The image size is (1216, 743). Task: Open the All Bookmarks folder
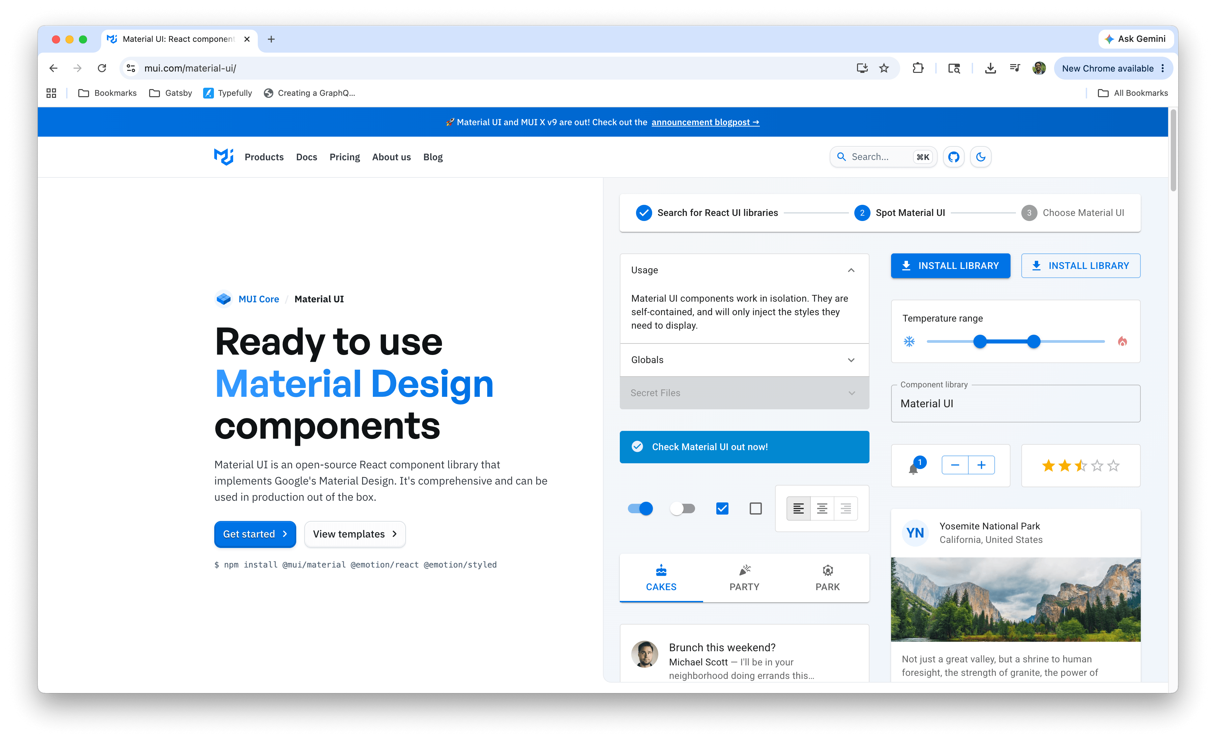[1133, 93]
